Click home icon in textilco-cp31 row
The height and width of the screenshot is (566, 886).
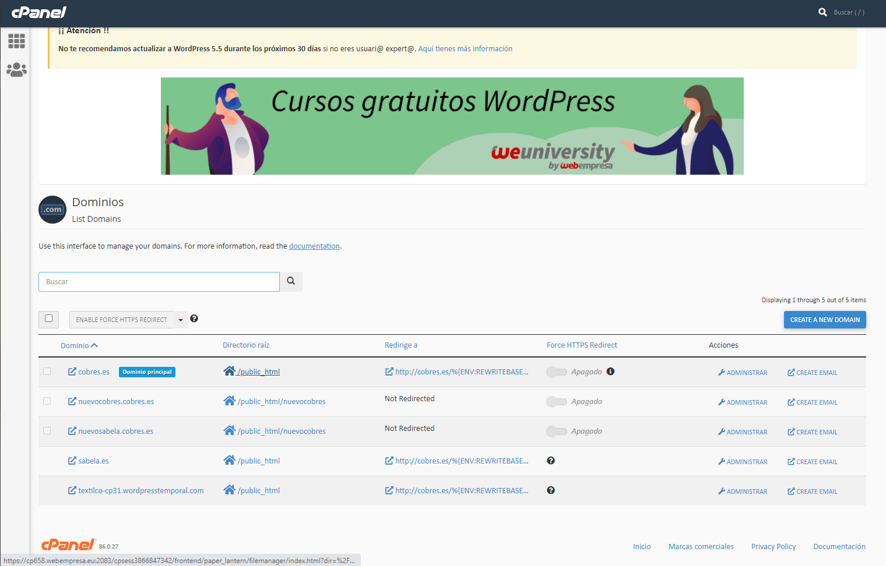tap(229, 490)
